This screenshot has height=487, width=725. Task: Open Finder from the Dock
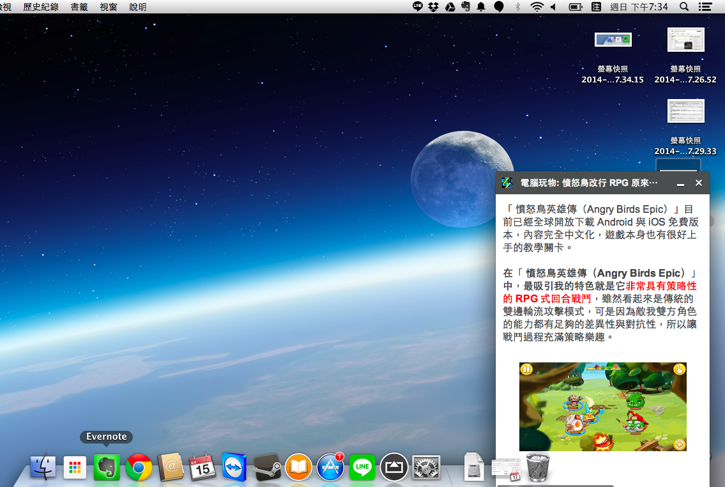43,467
